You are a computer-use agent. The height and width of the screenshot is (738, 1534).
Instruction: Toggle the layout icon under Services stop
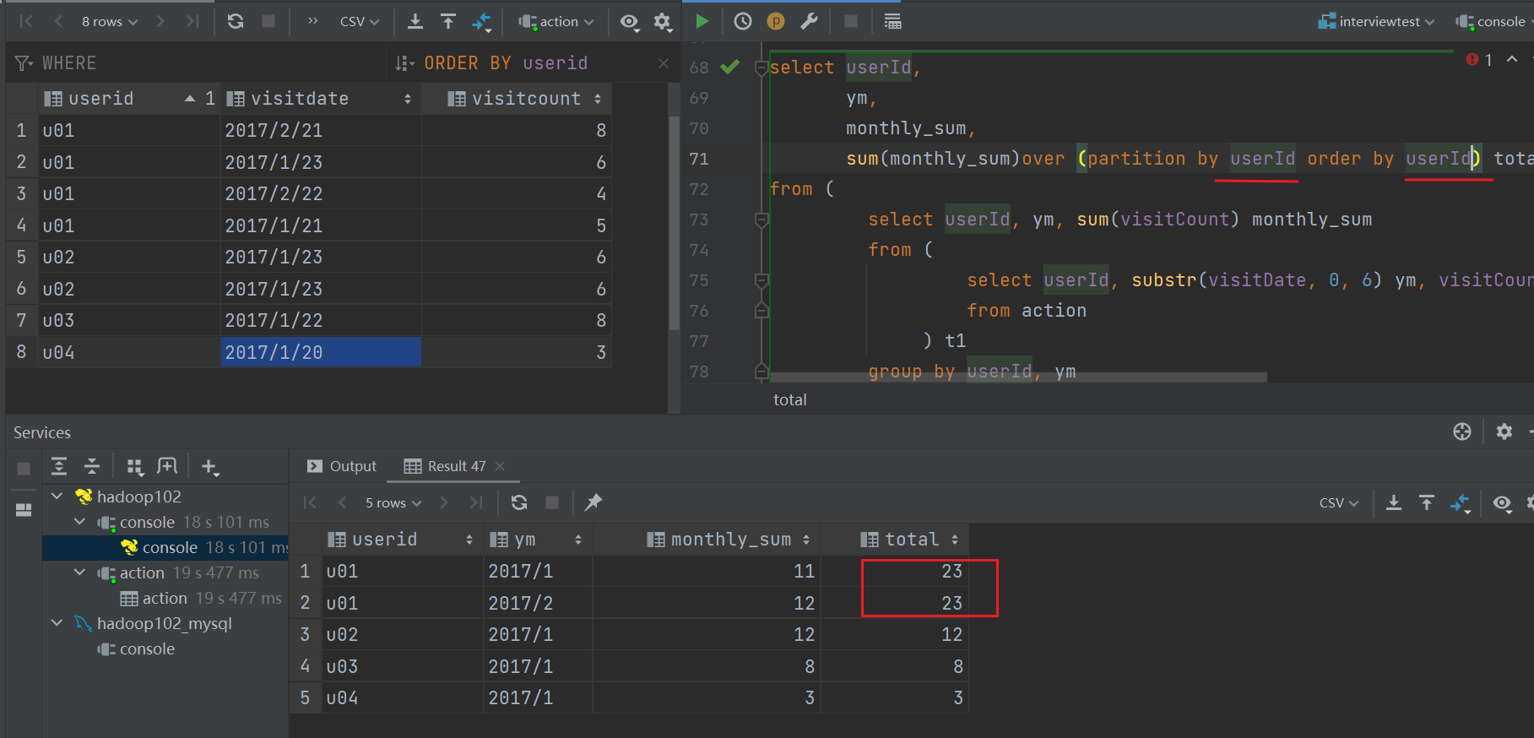[24, 509]
